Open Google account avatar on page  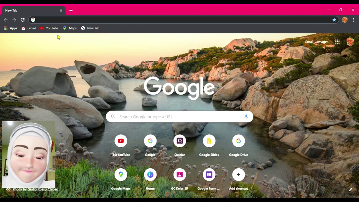pos(350,42)
